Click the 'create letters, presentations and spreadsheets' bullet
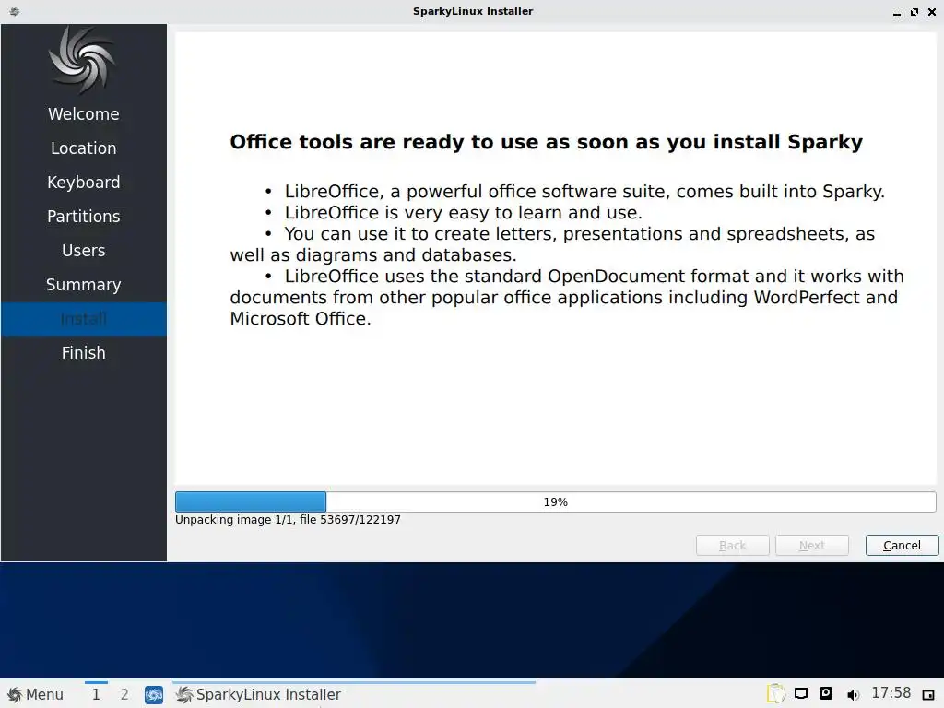 (552, 244)
